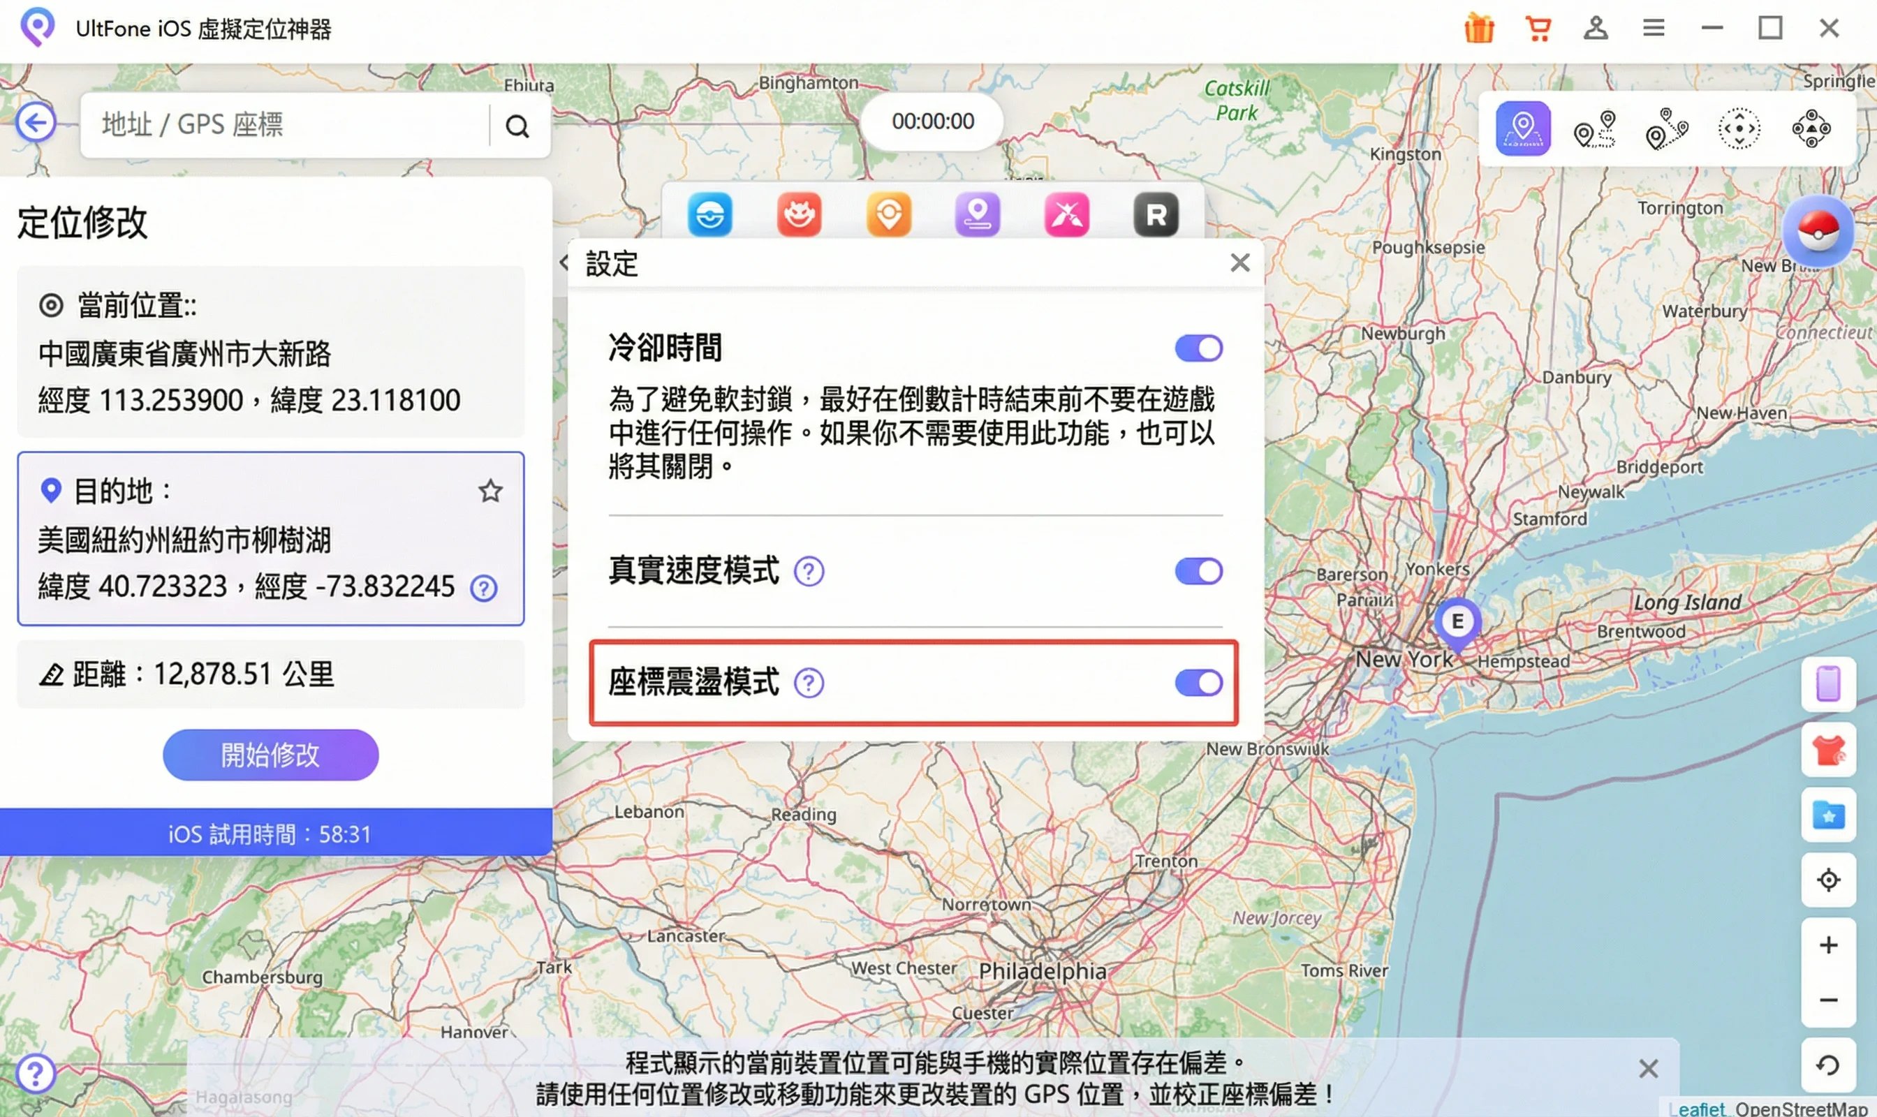Star the destination as favorite
This screenshot has height=1117, width=1877.
click(491, 491)
